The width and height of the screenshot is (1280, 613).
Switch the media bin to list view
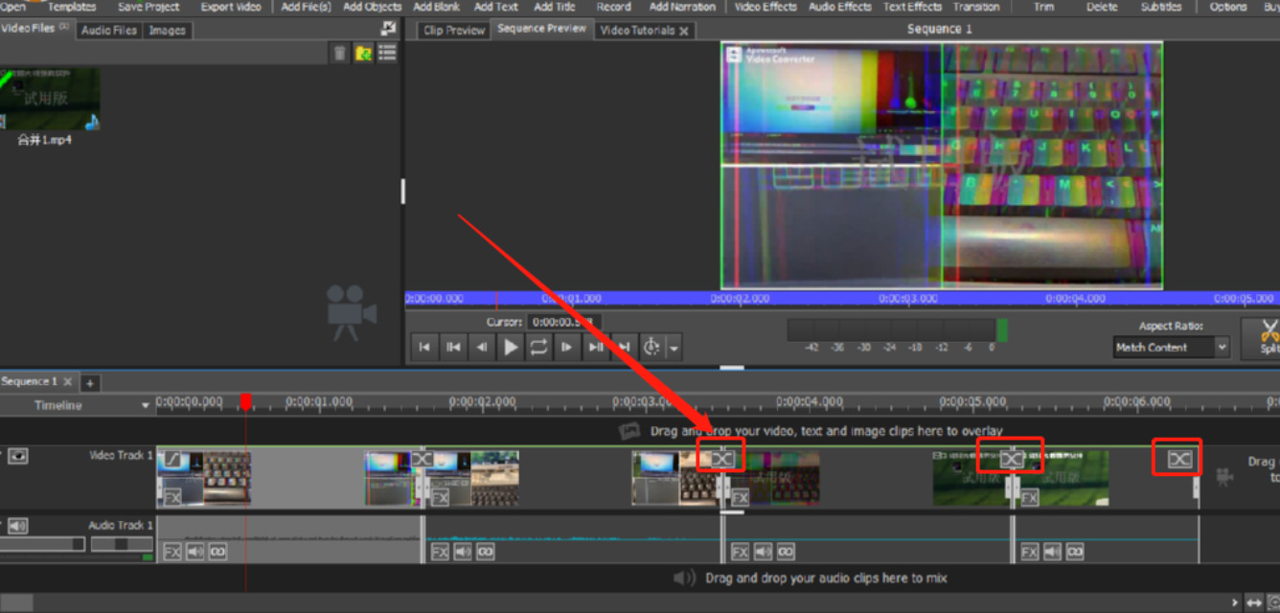click(x=387, y=54)
